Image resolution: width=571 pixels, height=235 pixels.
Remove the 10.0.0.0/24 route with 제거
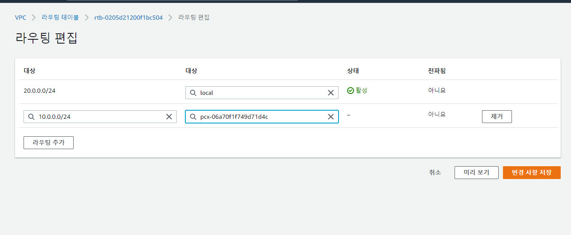point(497,117)
